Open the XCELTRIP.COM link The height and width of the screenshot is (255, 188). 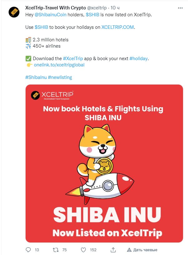coord(117,27)
